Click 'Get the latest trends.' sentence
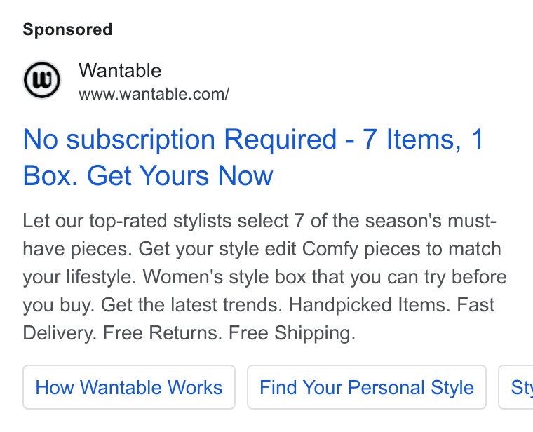Viewport: 533px width, 432px height. coord(191,304)
